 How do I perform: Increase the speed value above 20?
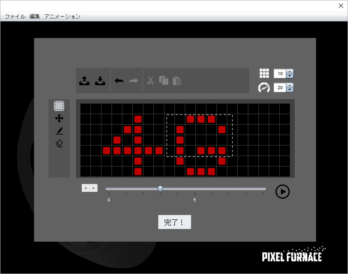(x=289, y=85)
